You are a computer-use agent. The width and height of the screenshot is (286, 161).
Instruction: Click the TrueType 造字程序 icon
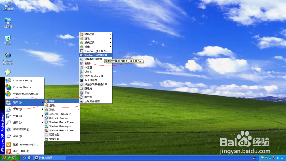(x=81, y=51)
